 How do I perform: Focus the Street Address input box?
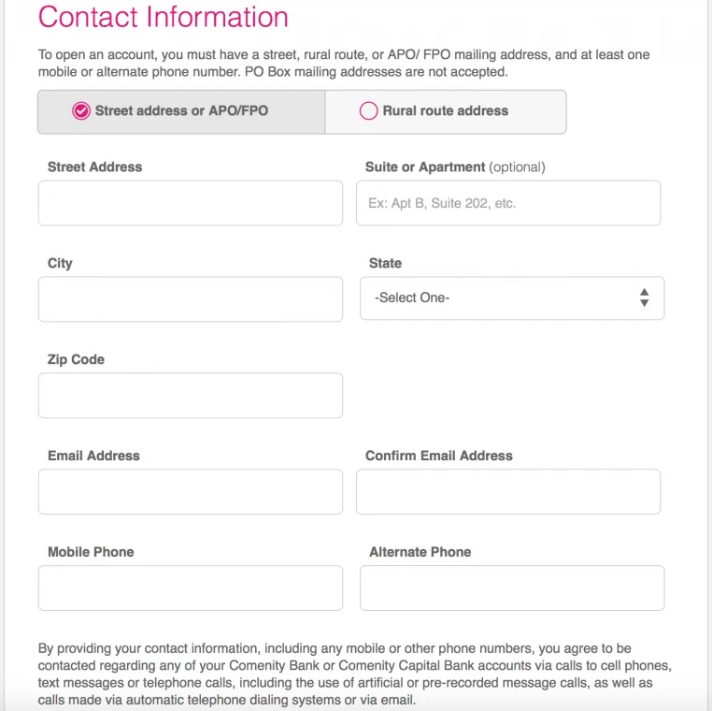191,203
